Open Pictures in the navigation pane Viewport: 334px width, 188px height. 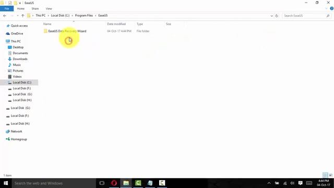pyautogui.click(x=18, y=71)
